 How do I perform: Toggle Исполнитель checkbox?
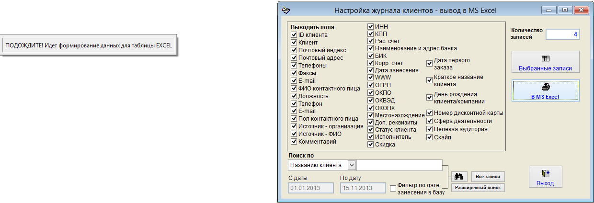point(371,136)
